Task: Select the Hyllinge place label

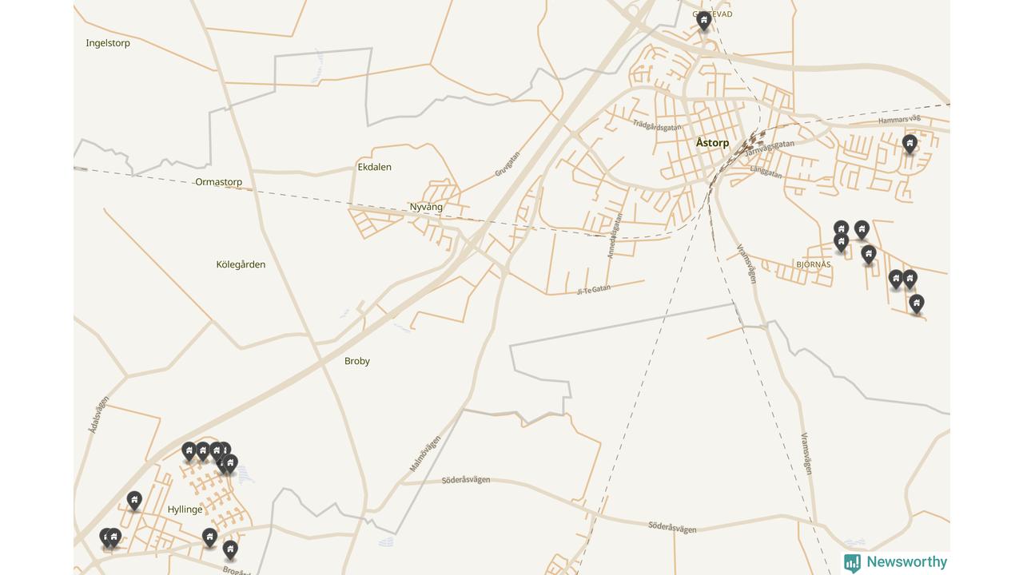Action: coord(185,510)
